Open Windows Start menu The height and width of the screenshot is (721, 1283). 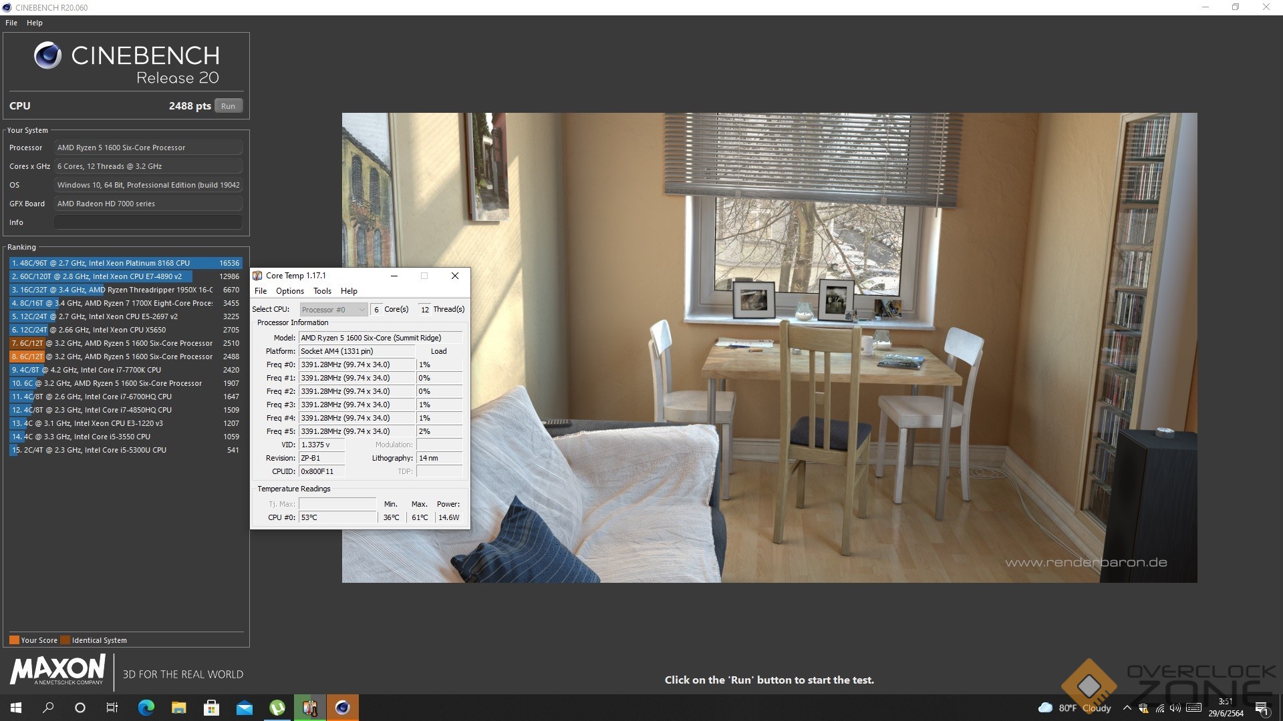click(16, 708)
